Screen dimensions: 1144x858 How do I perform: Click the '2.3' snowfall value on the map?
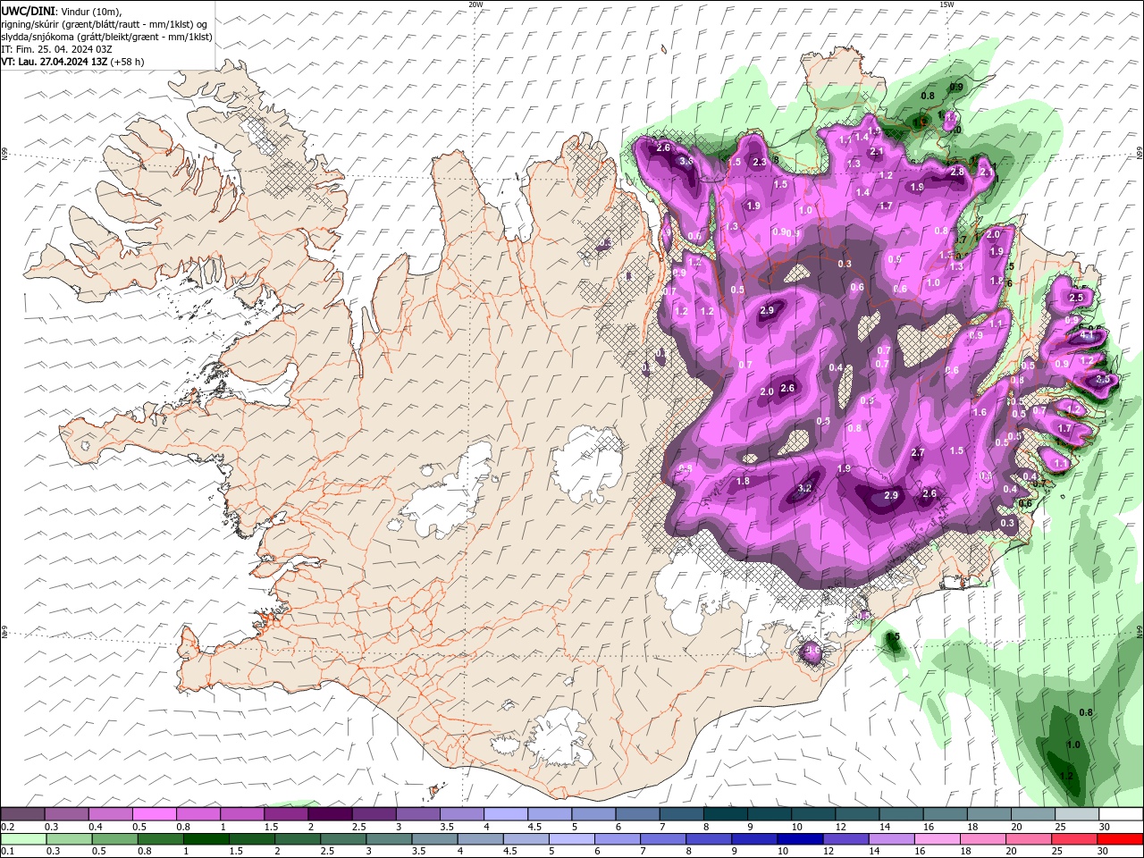coord(760,162)
